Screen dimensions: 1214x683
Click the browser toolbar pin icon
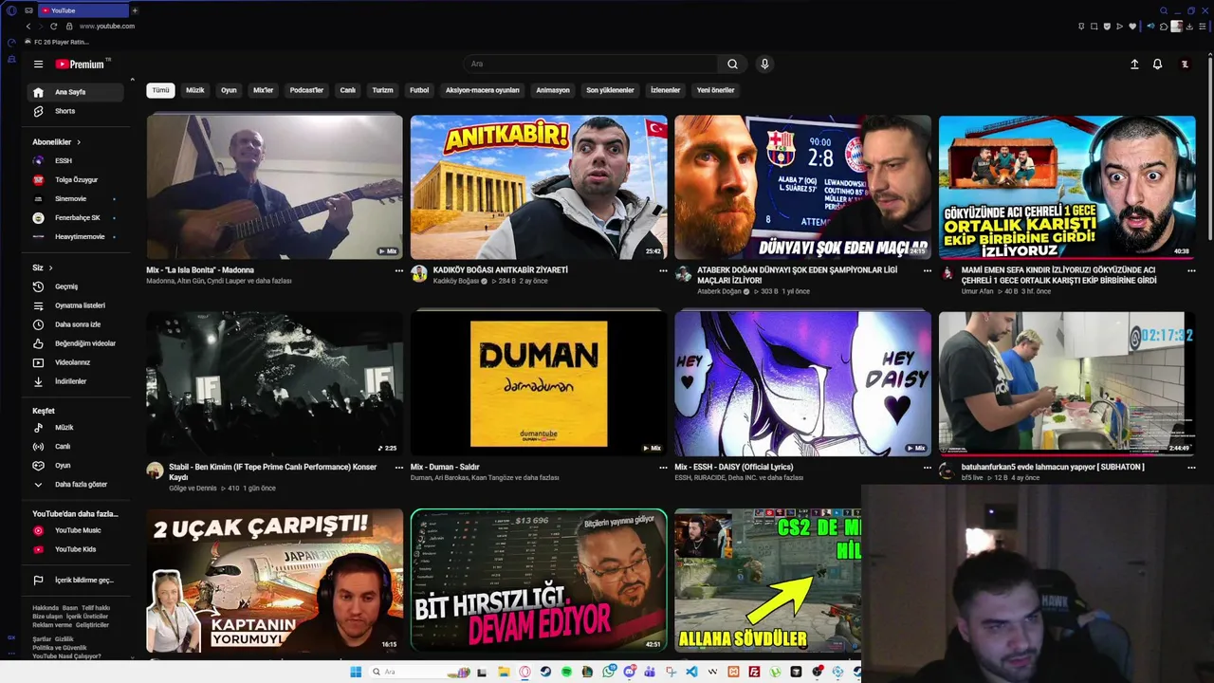pyautogui.click(x=1081, y=27)
